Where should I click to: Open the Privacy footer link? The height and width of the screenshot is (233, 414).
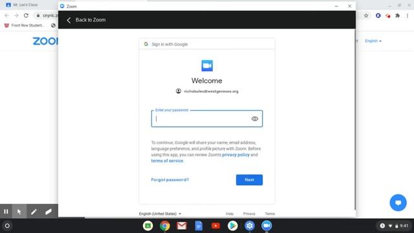click(x=249, y=214)
